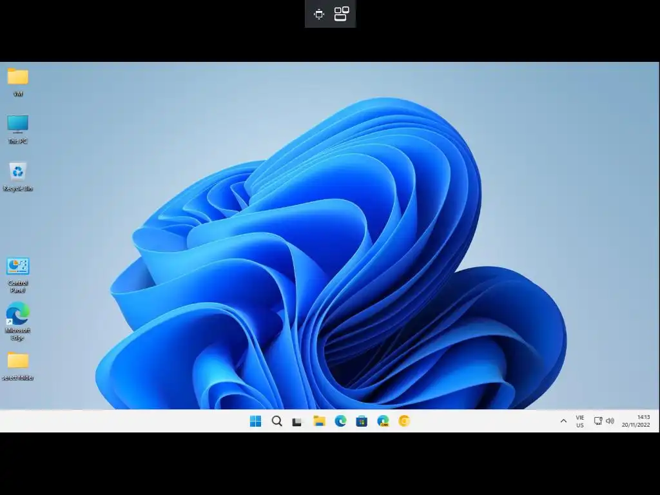Open network status in system tray
The height and width of the screenshot is (495, 660).
597,421
